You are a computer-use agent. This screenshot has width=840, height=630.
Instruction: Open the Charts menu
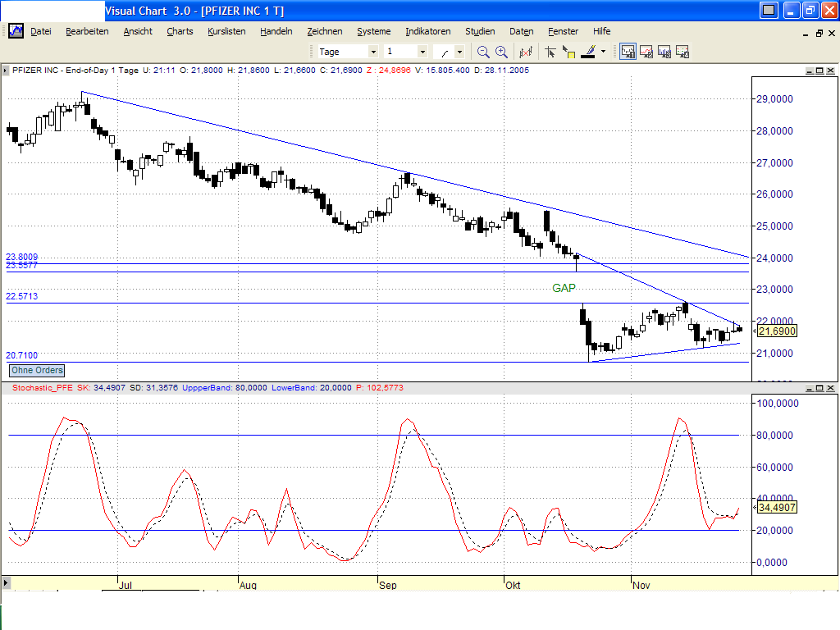click(180, 32)
